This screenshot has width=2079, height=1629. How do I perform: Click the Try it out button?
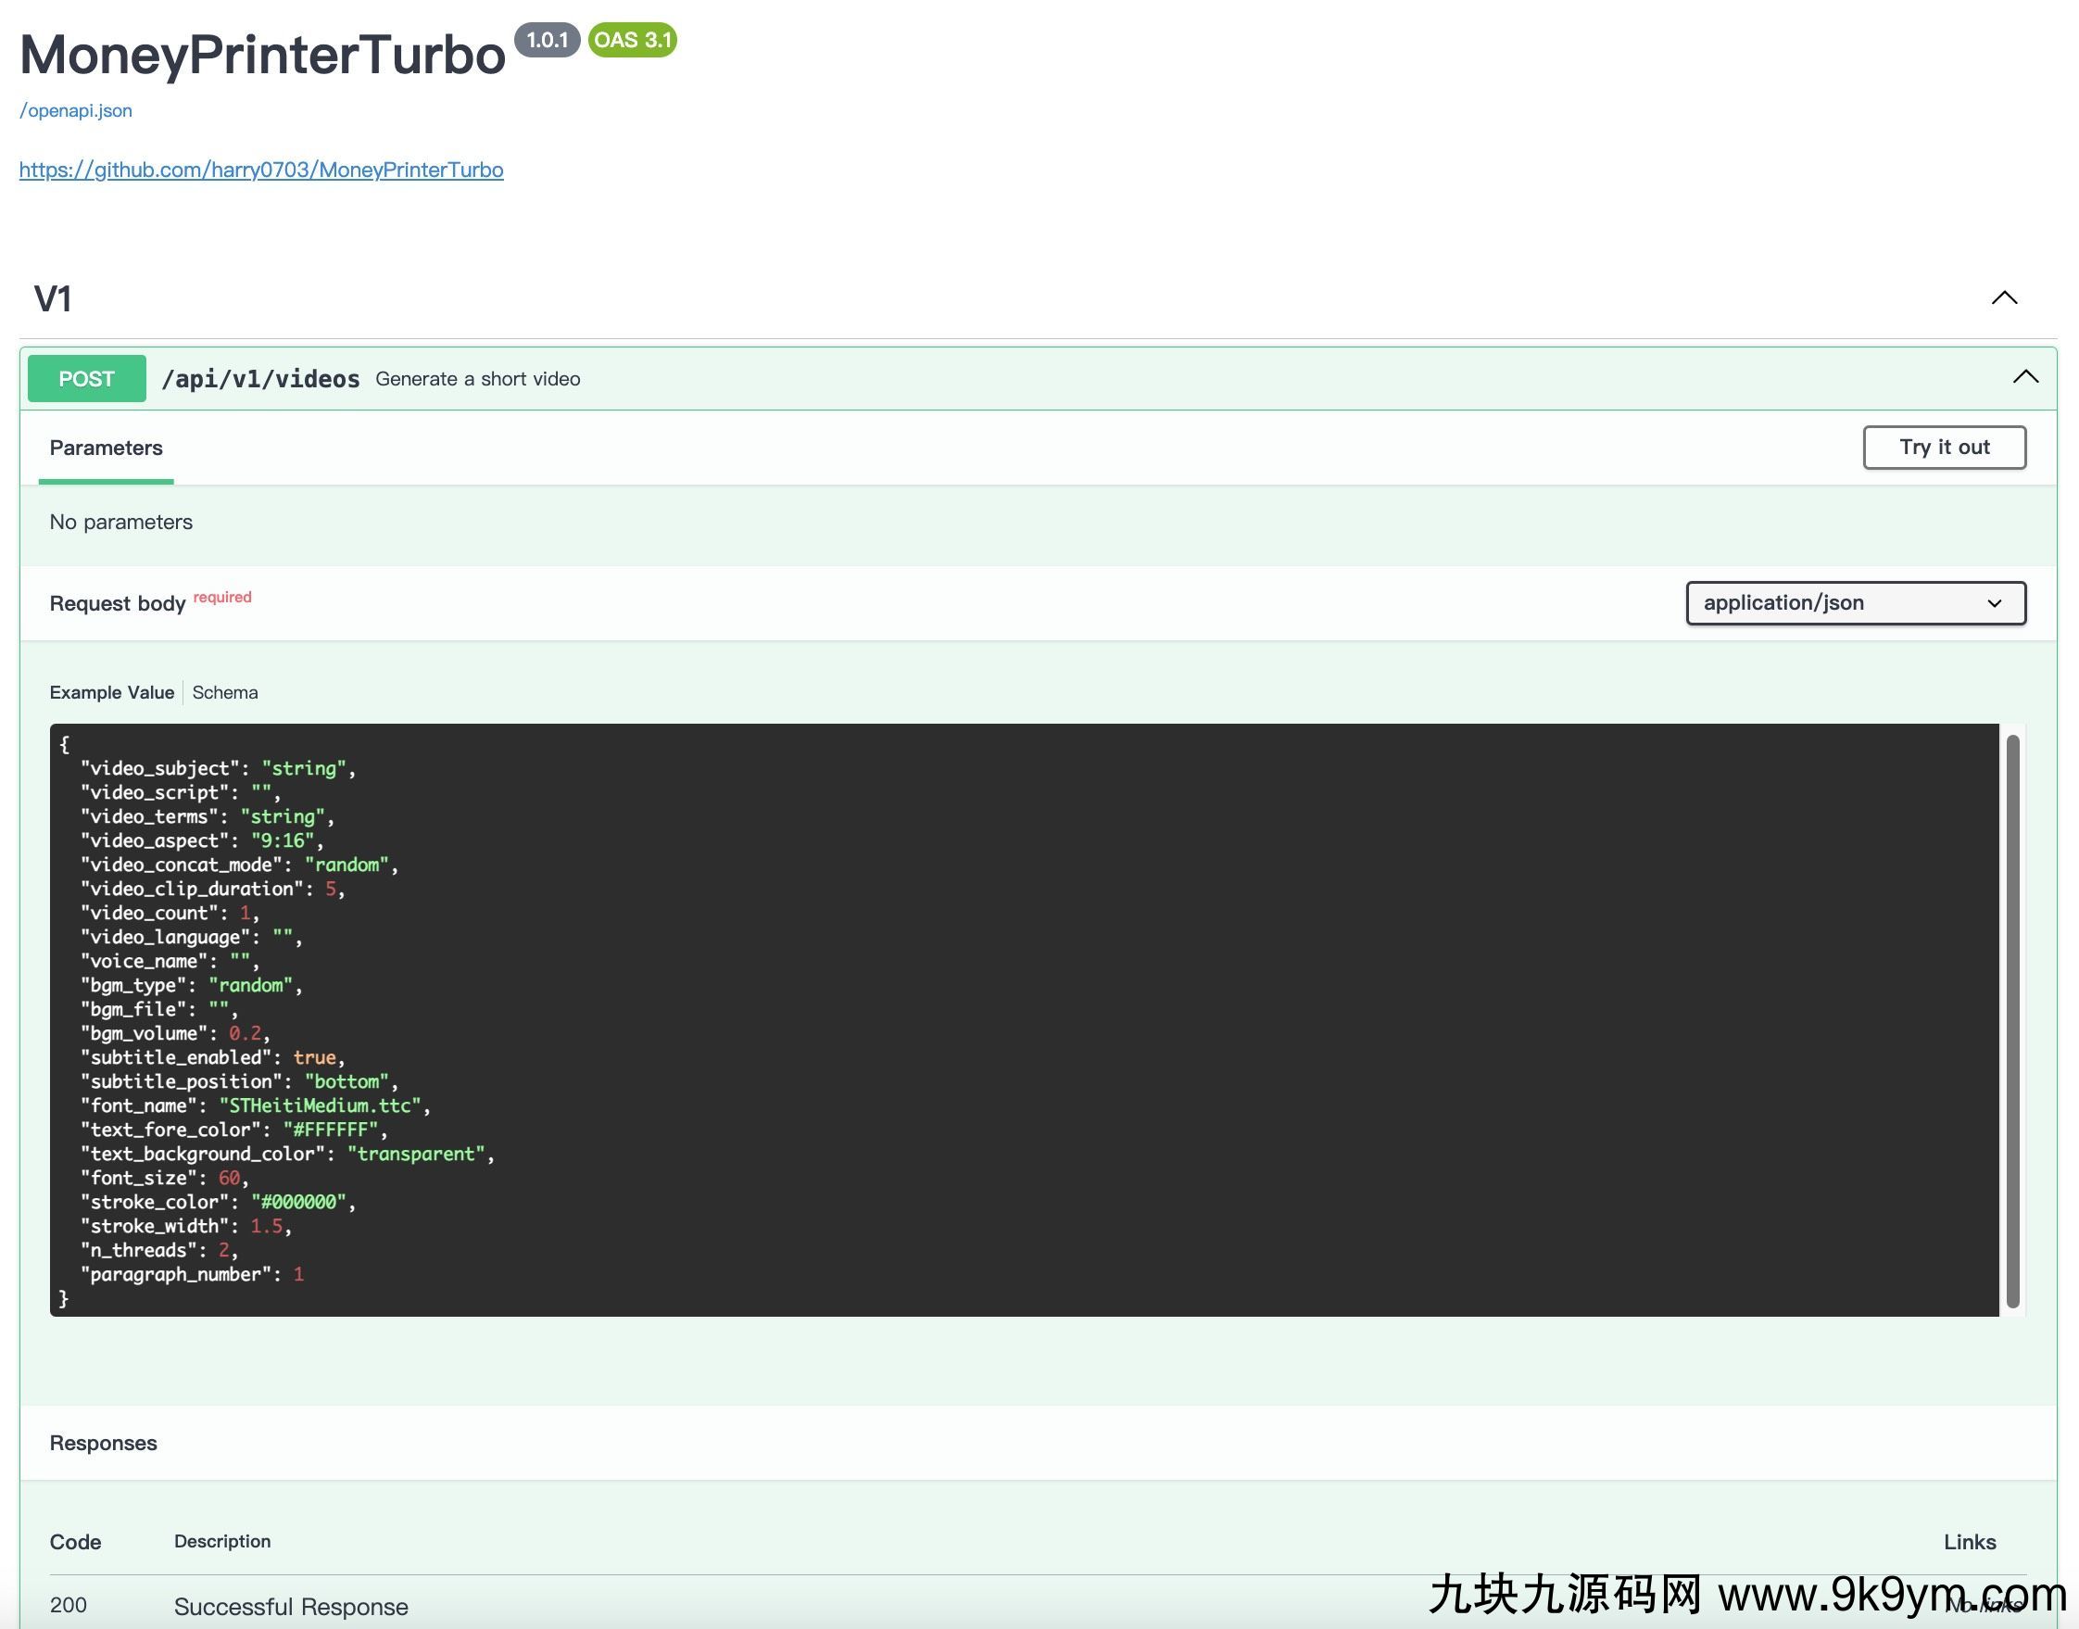tap(1944, 448)
